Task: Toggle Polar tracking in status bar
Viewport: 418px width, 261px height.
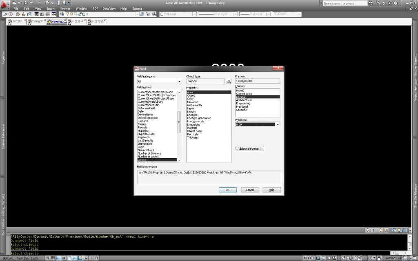Action: pyautogui.click(x=63, y=258)
